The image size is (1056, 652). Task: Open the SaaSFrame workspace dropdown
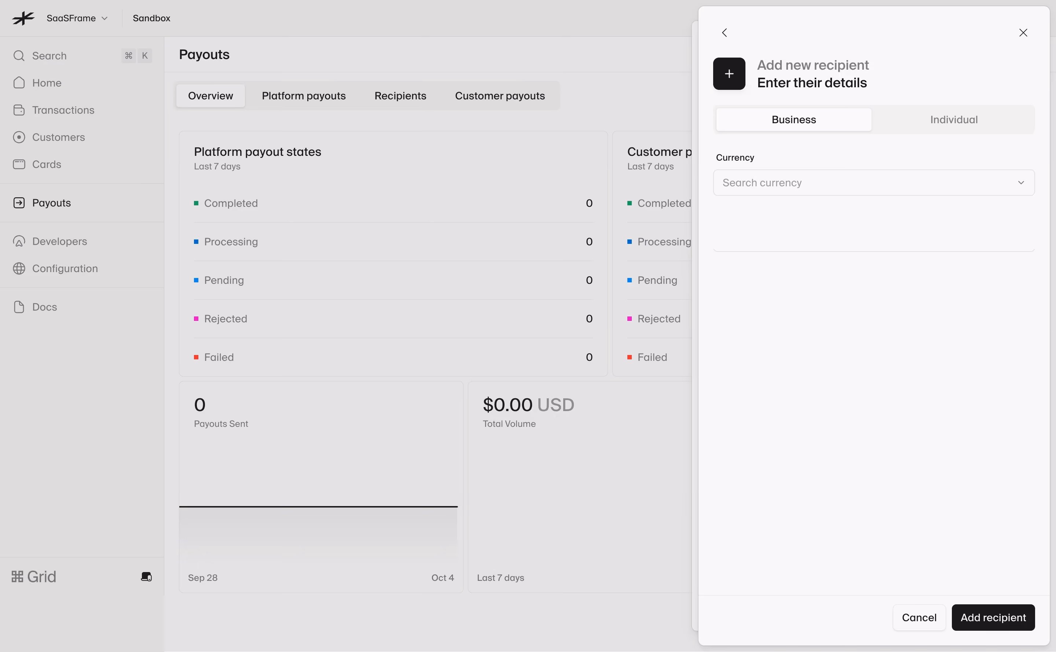click(x=77, y=18)
